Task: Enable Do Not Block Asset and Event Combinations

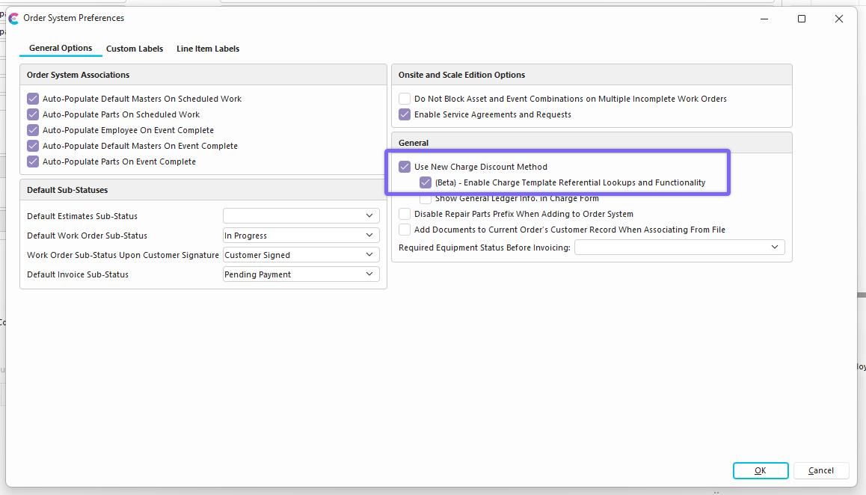Action: pos(405,99)
